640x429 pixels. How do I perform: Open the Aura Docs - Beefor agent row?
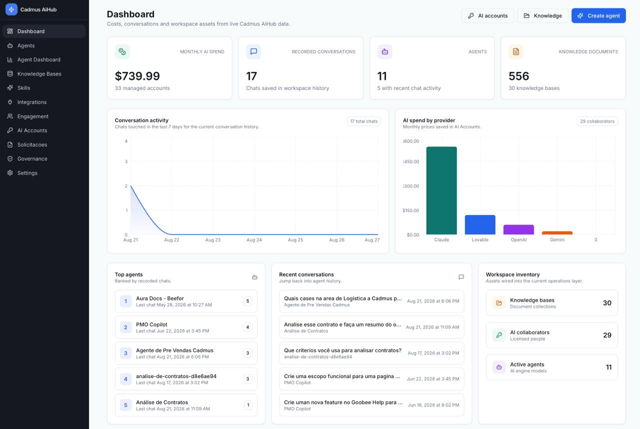click(x=186, y=301)
